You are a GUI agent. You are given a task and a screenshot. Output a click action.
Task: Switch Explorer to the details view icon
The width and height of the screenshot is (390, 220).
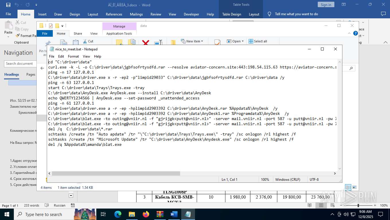pyautogui.click(x=348, y=188)
